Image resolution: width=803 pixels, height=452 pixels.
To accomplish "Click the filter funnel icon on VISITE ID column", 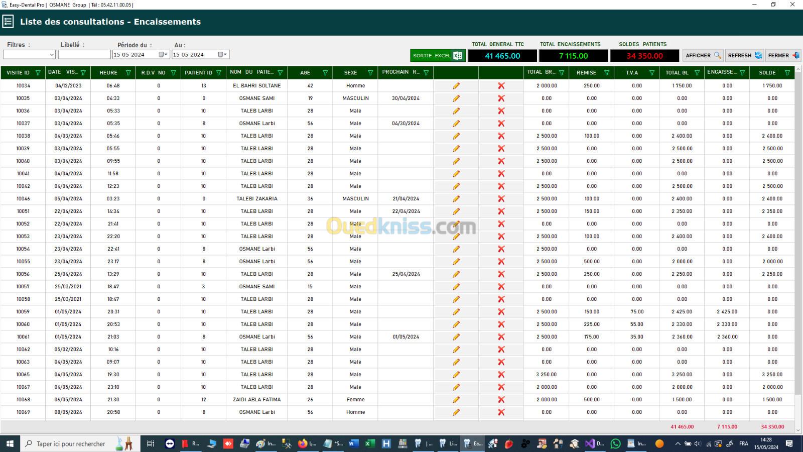I will coord(38,73).
